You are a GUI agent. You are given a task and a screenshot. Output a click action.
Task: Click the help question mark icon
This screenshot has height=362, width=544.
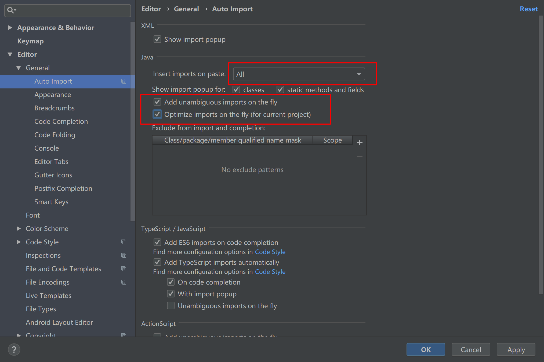[x=14, y=349]
